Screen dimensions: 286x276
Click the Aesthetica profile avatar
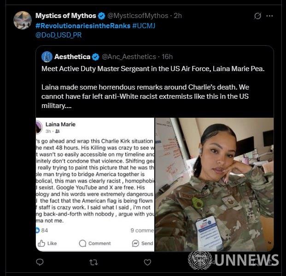click(47, 57)
